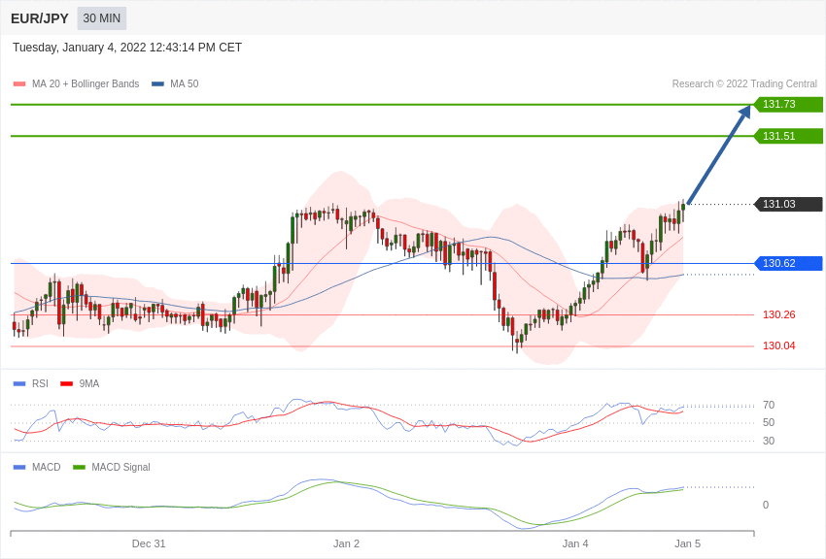The width and height of the screenshot is (826, 559).
Task: Click the RSI 30 level label
Action: pyautogui.click(x=769, y=441)
